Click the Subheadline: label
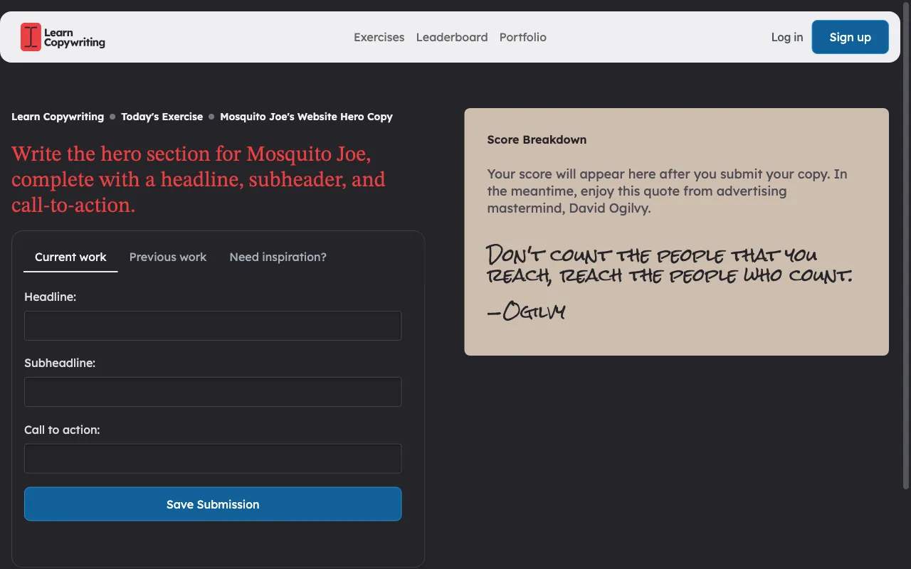Screen dimensions: 911x569 point(60,363)
